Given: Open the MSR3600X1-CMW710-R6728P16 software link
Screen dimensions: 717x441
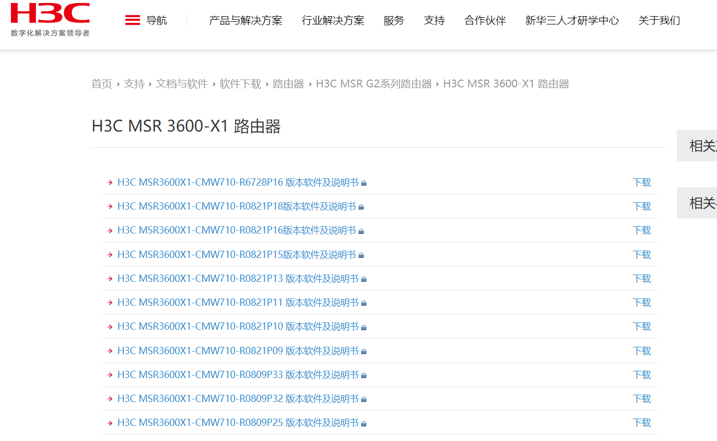Looking at the screenshot, I should pyautogui.click(x=238, y=183).
